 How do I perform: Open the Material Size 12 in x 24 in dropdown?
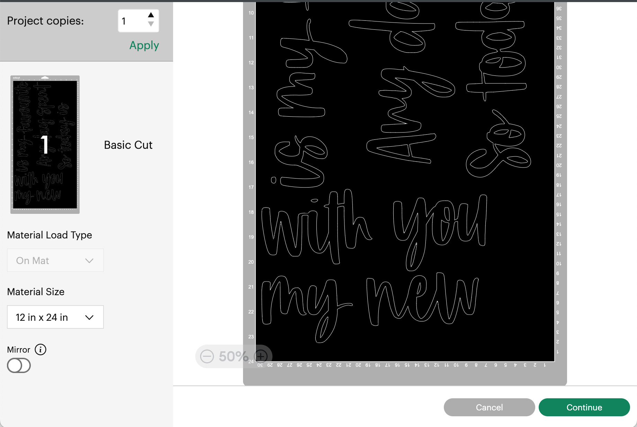point(55,317)
